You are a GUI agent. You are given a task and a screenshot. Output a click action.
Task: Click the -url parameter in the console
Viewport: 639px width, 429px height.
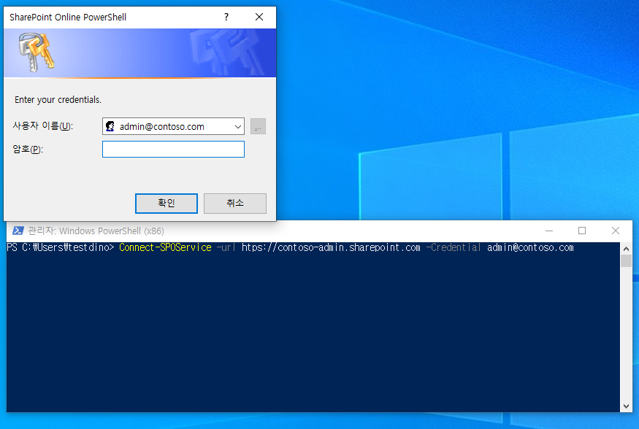coord(226,247)
